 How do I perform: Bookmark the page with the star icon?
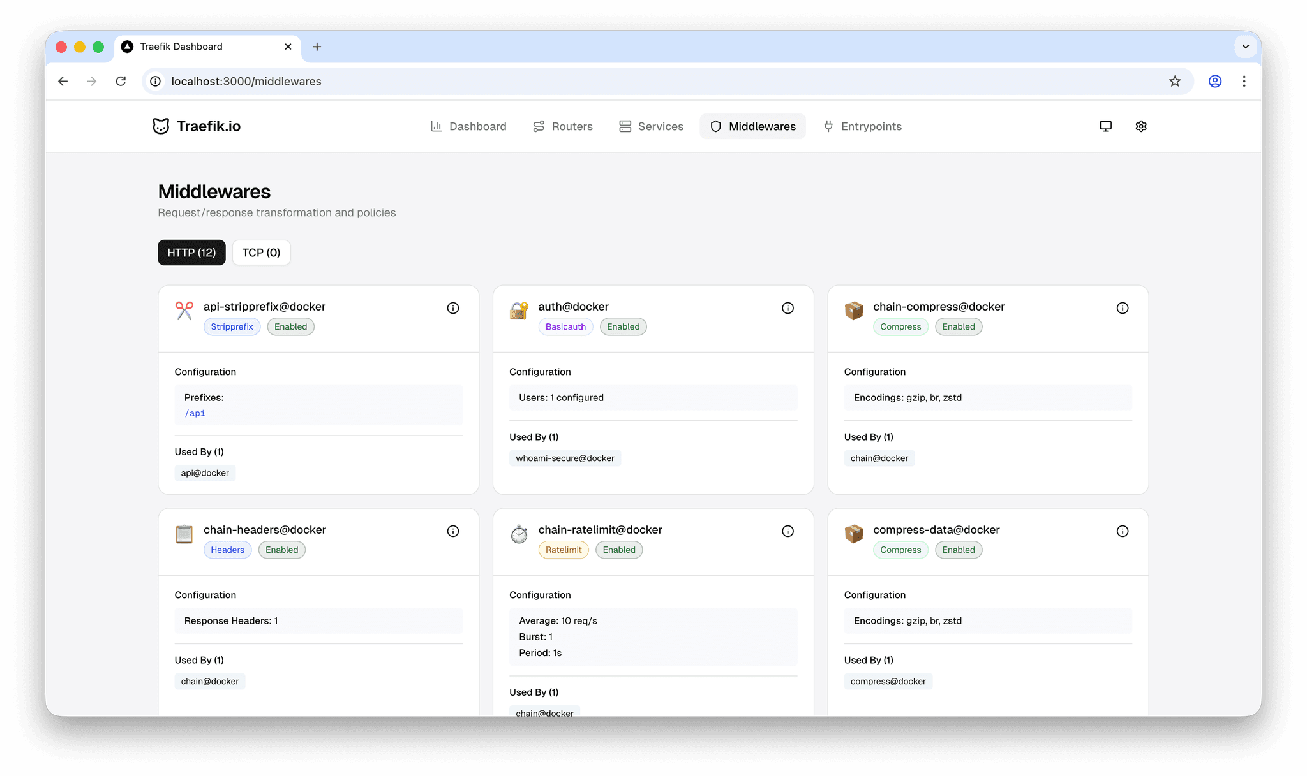[1175, 81]
